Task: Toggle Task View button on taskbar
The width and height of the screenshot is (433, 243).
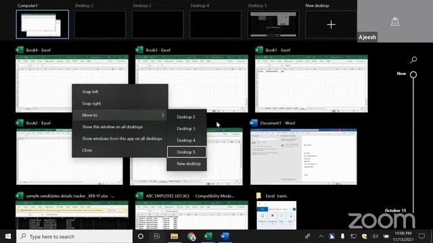Action: 157,236
